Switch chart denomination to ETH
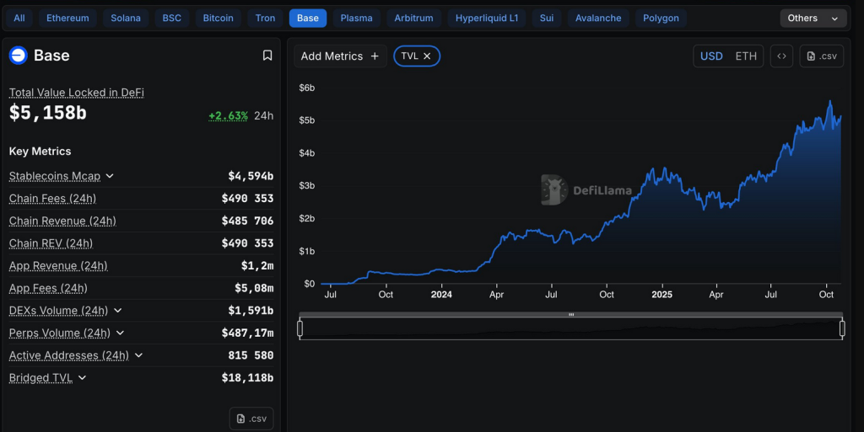 tap(746, 56)
